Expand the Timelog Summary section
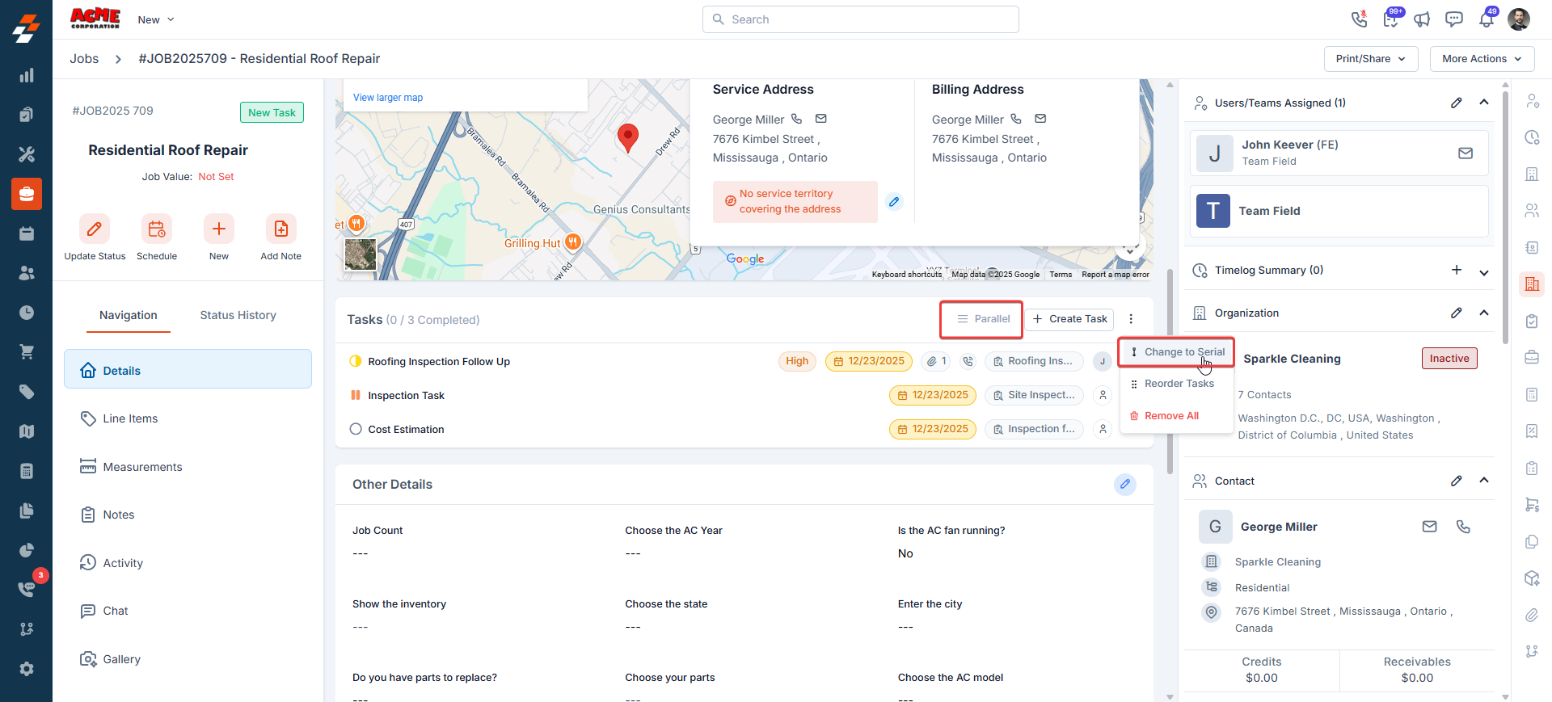The image size is (1552, 702). tap(1484, 272)
